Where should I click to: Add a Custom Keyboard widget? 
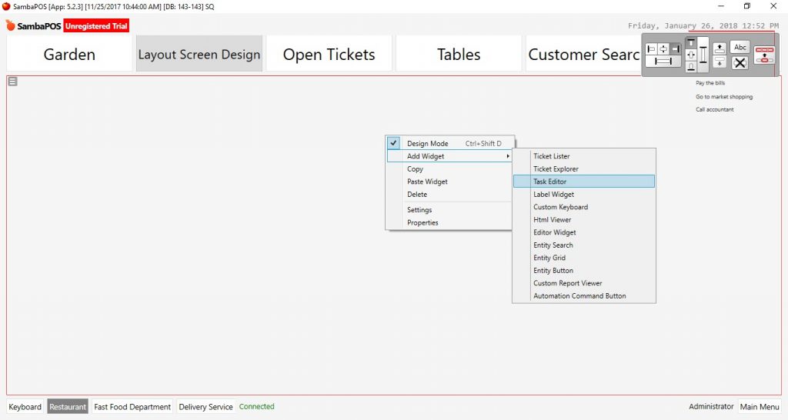(x=584, y=207)
